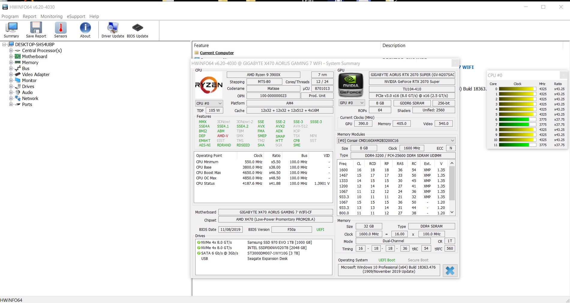Click SATA drive status check icon

coord(199,253)
